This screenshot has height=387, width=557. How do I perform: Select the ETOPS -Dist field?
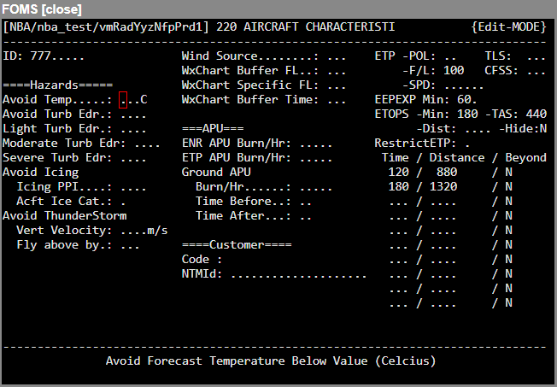(478, 129)
